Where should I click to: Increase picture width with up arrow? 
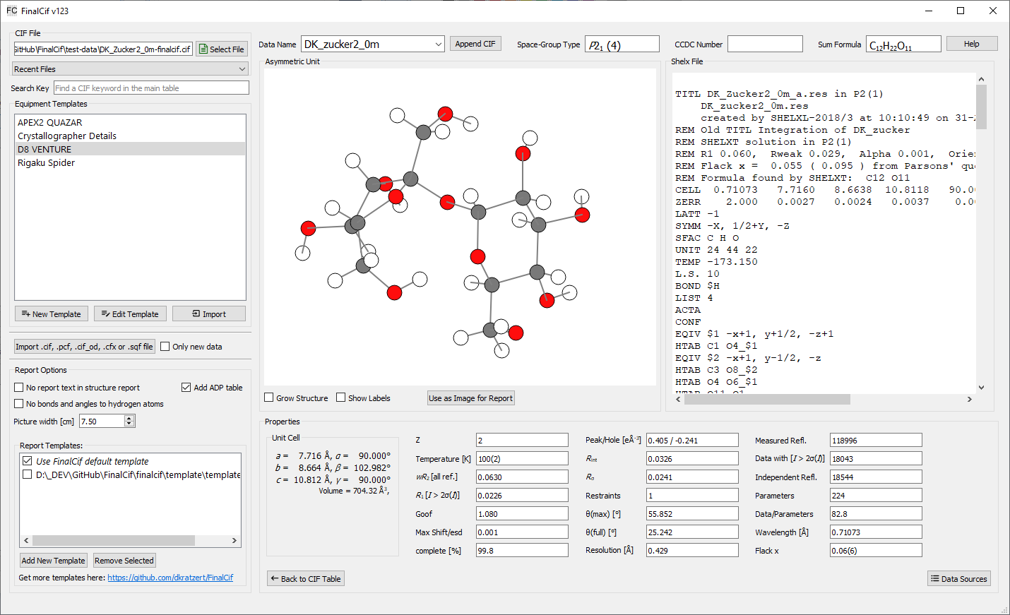tap(129, 419)
